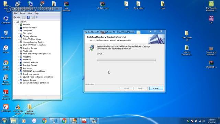Expand the Portable Devices category arrow
This screenshot has width=220, height=124.
18,65
